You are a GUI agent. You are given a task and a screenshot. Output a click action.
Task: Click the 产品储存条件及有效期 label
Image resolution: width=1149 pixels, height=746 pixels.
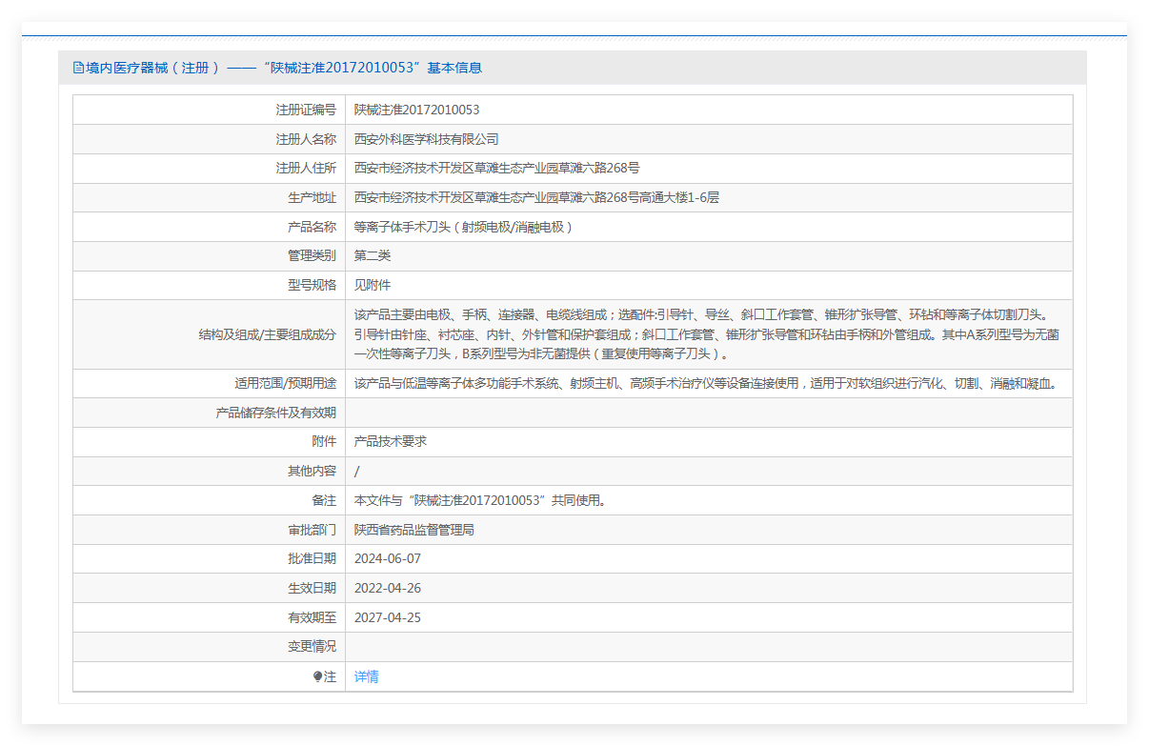click(x=276, y=413)
